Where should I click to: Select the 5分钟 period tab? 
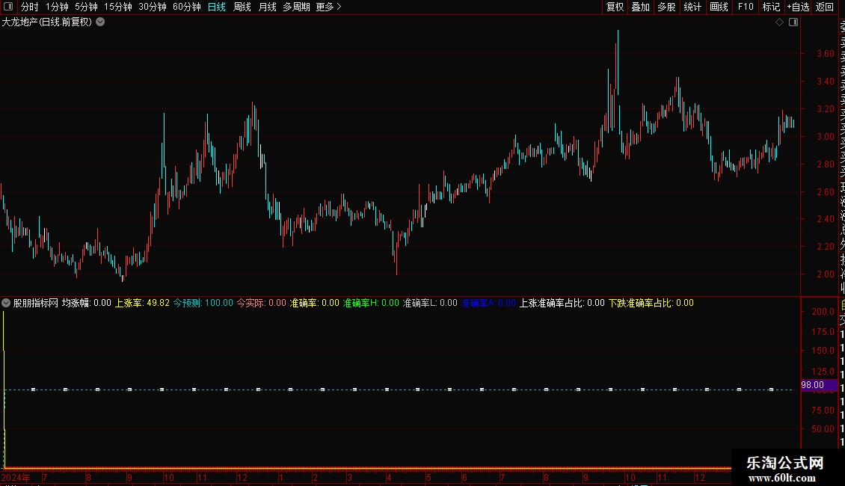(x=86, y=7)
